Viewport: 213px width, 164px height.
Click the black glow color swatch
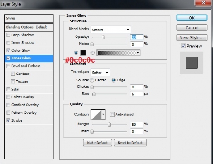click(x=83, y=52)
